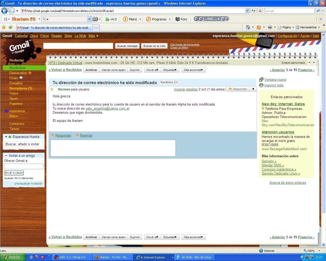Image resolution: width=326 pixels, height=261 pixels.
Task: Click the top Archivar button
Action: click(91, 70)
